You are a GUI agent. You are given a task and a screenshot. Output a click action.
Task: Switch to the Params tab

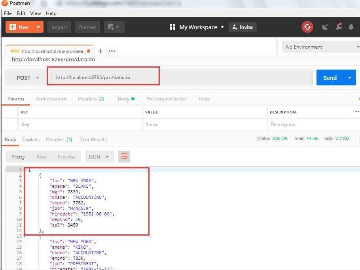pyautogui.click(x=16, y=99)
